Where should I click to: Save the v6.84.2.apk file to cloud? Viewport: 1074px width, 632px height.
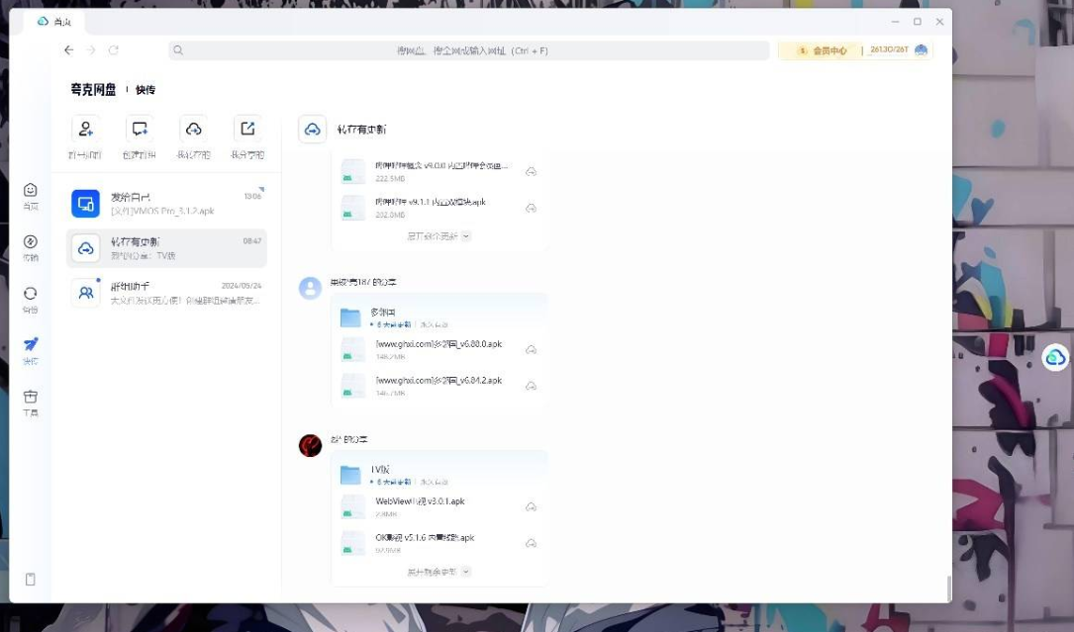tap(531, 386)
